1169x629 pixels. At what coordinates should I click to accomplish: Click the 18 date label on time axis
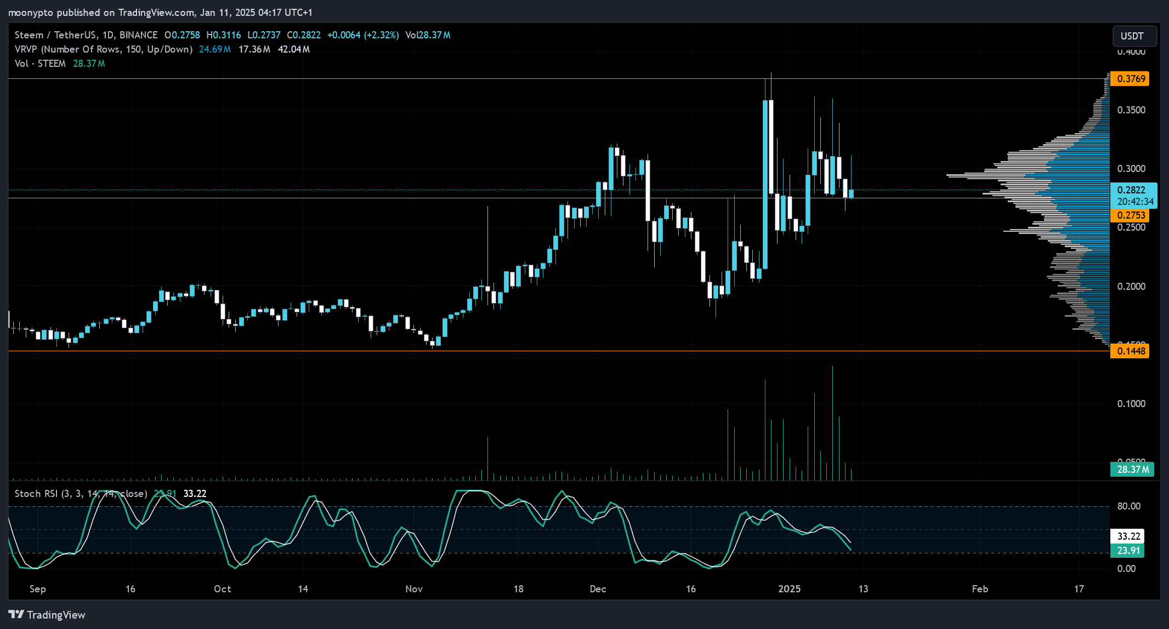(x=518, y=589)
